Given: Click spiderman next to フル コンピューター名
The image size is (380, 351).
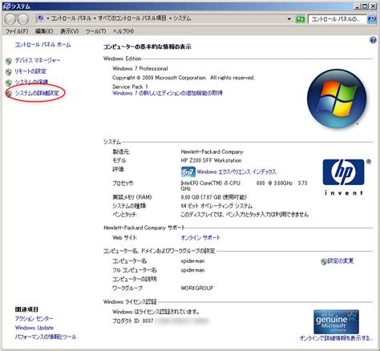Looking at the screenshot, I should tap(192, 270).
